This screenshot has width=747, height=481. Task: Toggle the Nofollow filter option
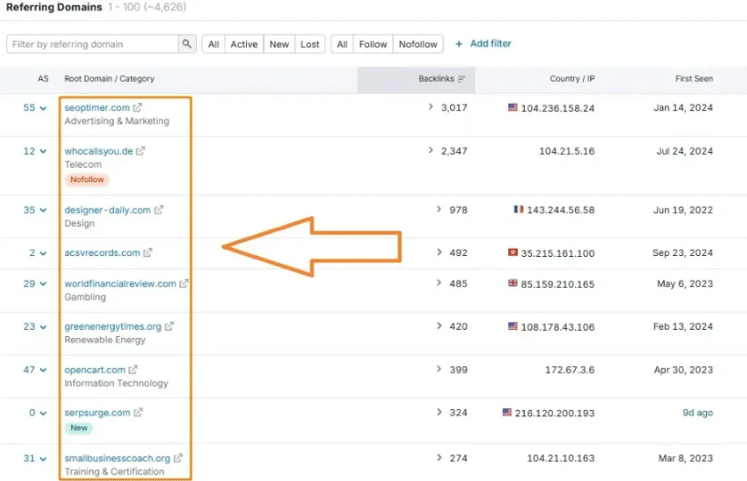(x=418, y=44)
